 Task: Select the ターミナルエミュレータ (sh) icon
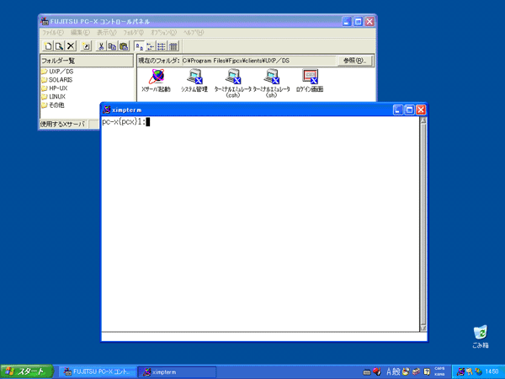(x=272, y=83)
